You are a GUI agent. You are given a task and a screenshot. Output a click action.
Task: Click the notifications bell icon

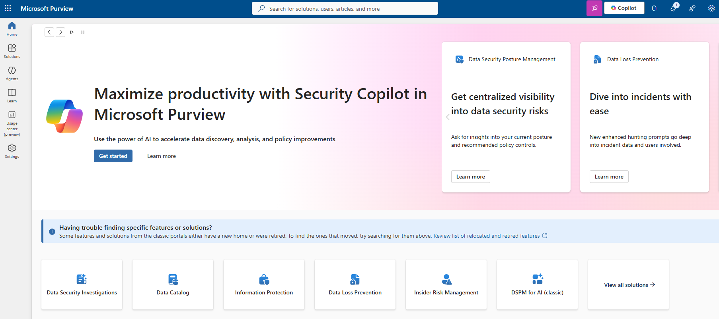pos(654,8)
